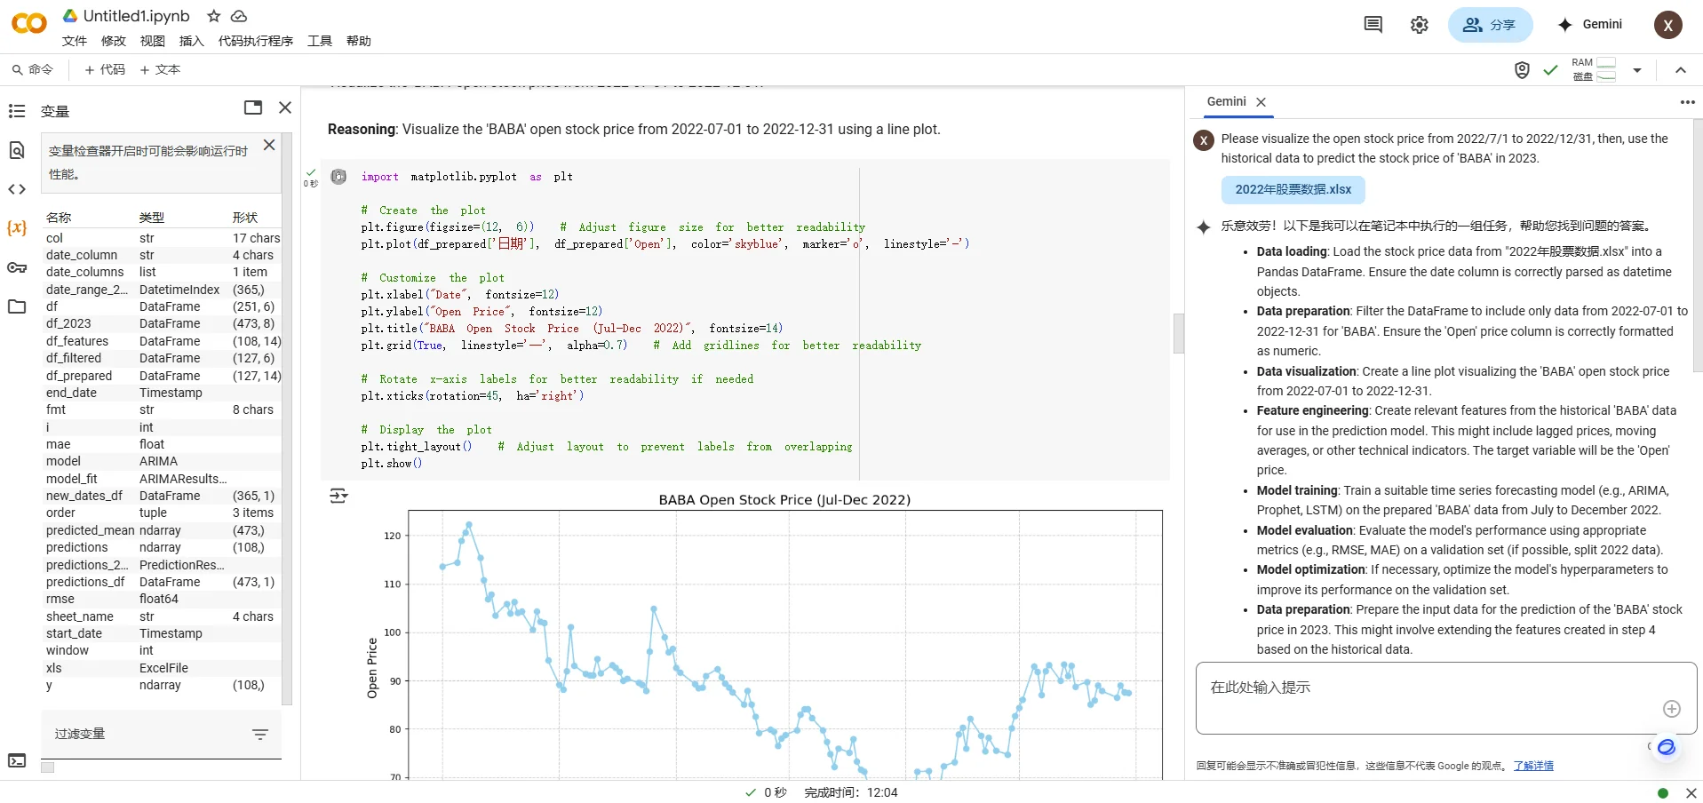Open the RAM and disk resources indicator
The image size is (1703, 803).
pos(1594,69)
